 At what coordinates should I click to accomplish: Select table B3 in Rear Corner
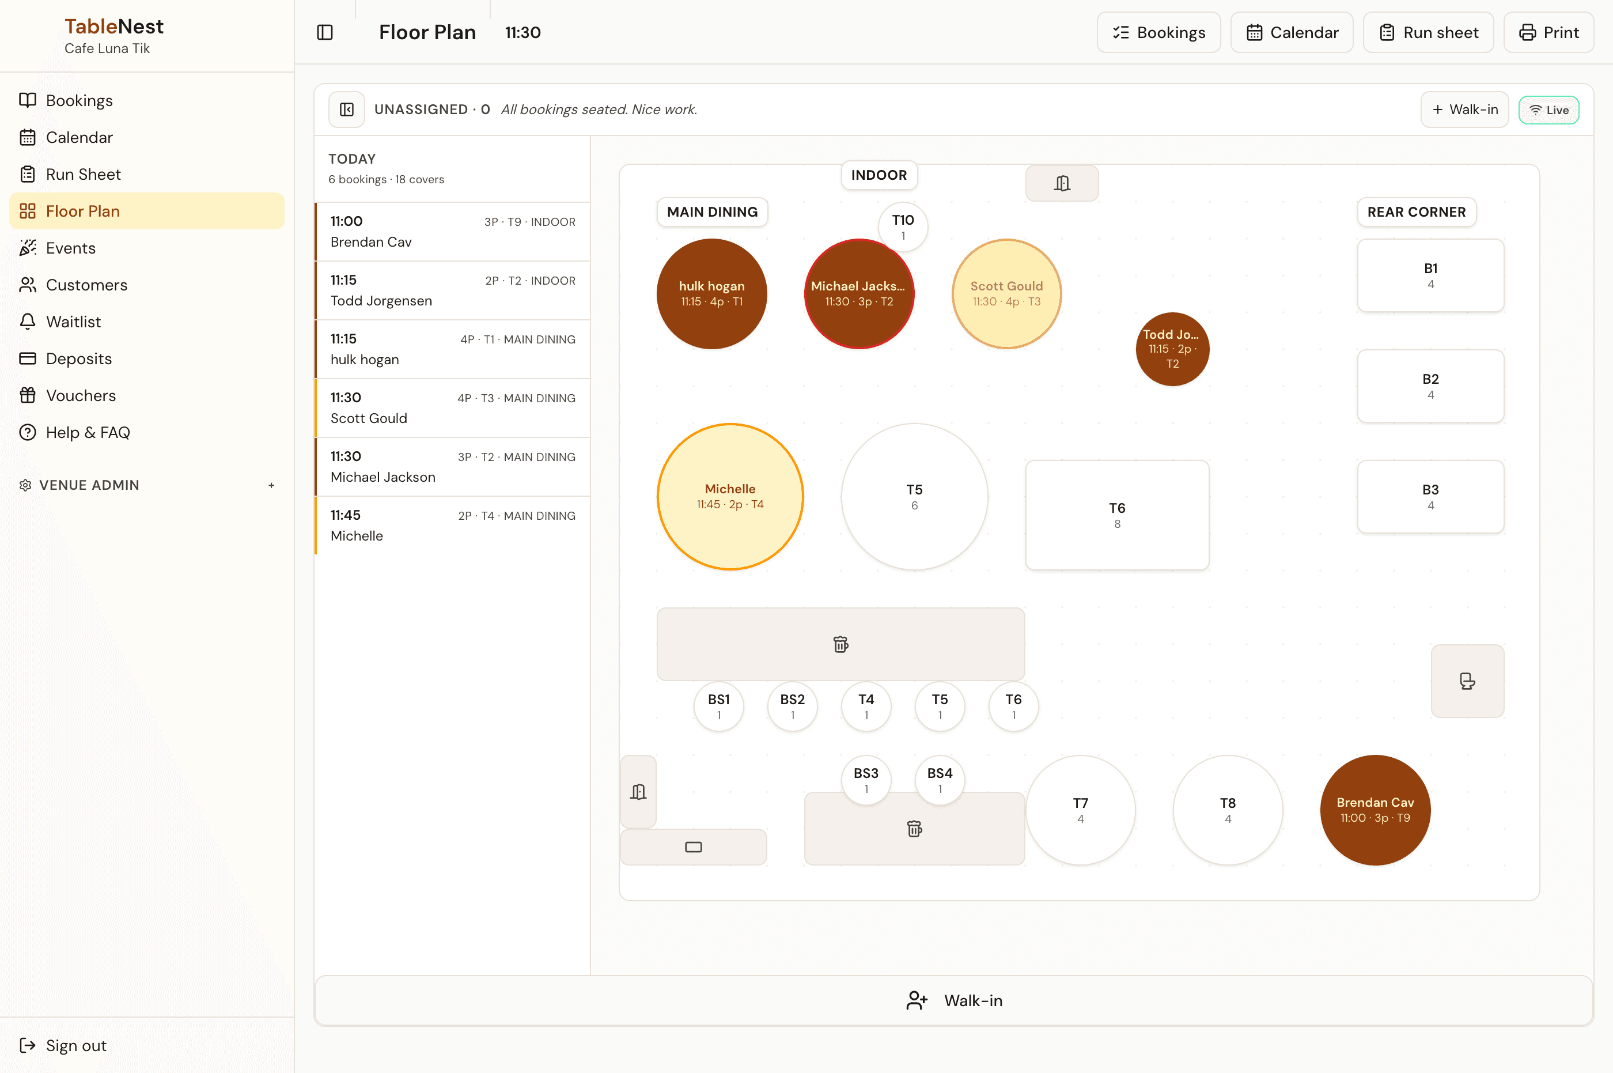tap(1430, 497)
